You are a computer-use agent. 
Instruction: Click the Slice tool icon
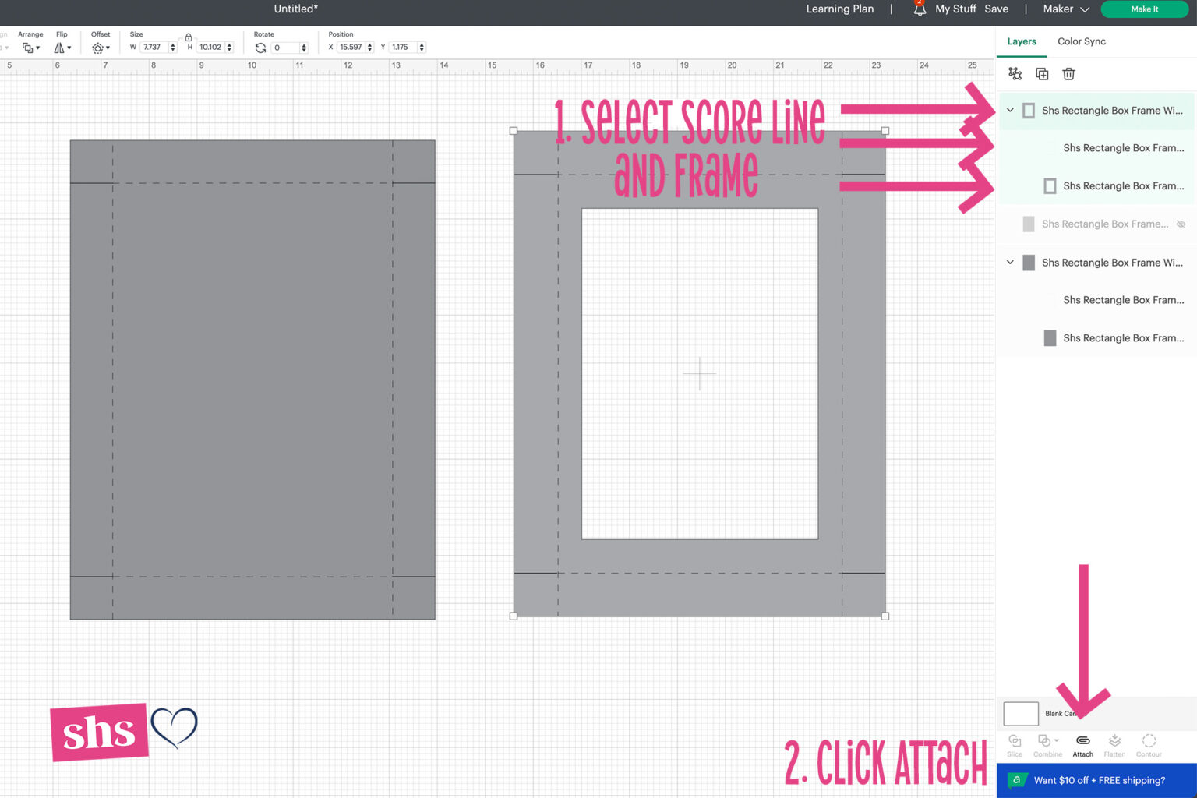(x=1015, y=742)
